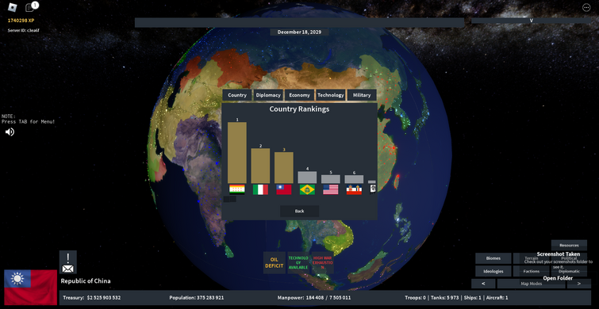The image size is (599, 309).
Task: Click the Italy flag in rankings
Action: tap(260, 189)
